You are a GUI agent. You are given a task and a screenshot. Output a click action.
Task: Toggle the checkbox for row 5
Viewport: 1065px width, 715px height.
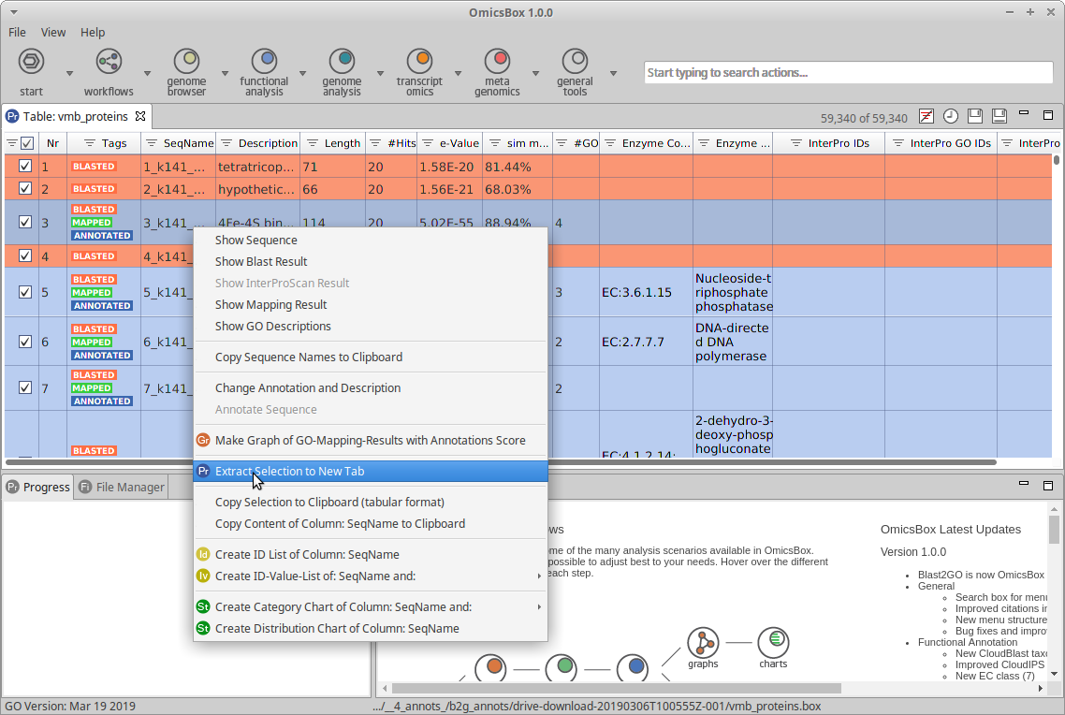pos(25,292)
